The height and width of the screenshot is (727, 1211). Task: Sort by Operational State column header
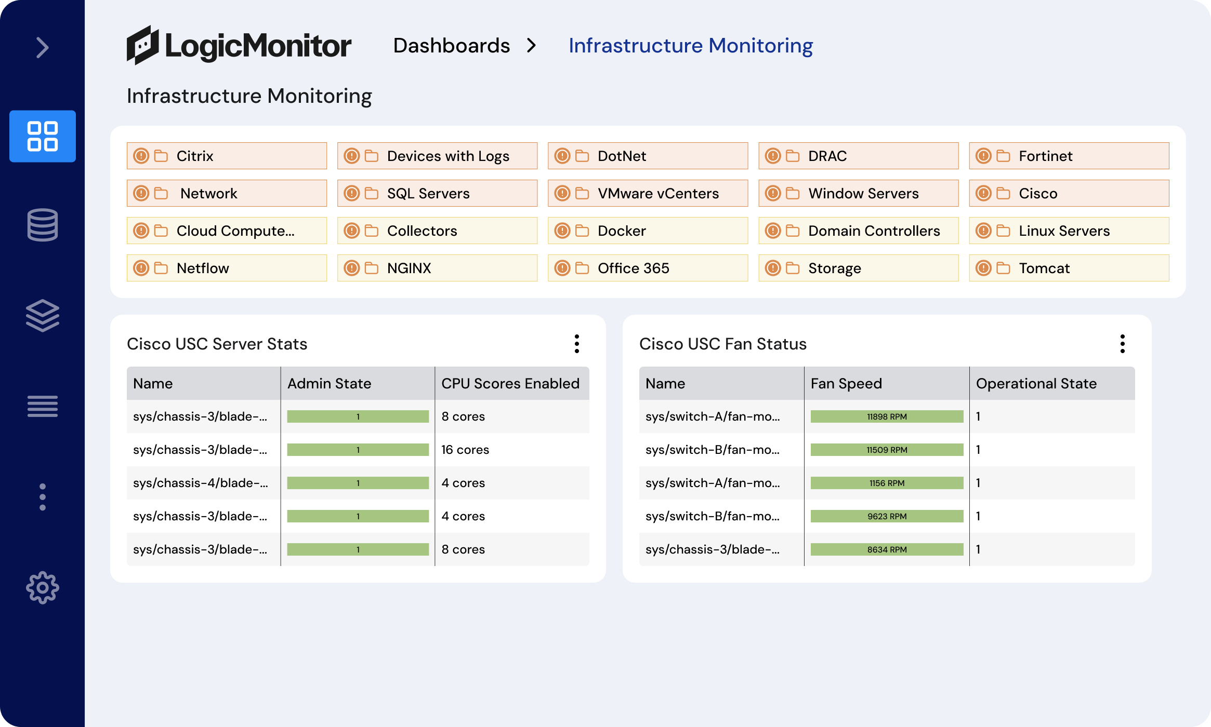(x=1052, y=383)
